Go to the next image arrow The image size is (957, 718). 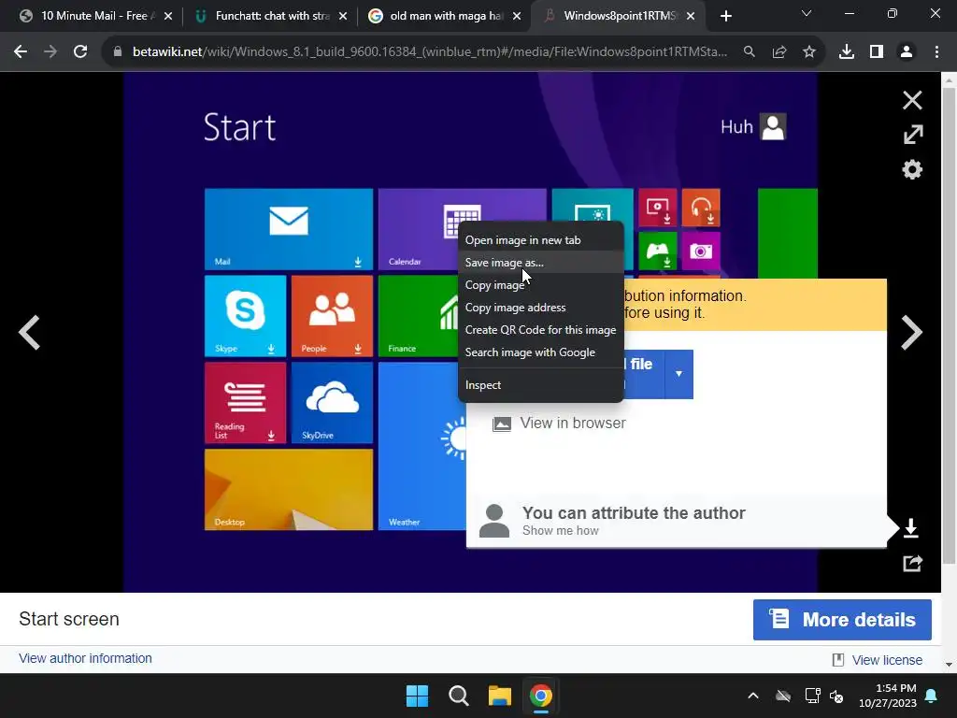click(x=911, y=333)
